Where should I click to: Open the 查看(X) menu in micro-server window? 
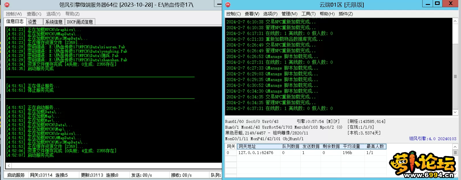click(x=34, y=14)
